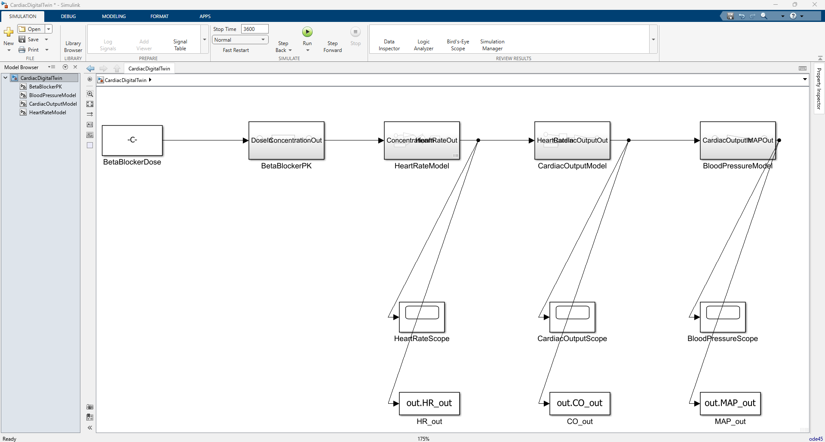
Task: Switch to the APPS tab
Action: point(205,16)
